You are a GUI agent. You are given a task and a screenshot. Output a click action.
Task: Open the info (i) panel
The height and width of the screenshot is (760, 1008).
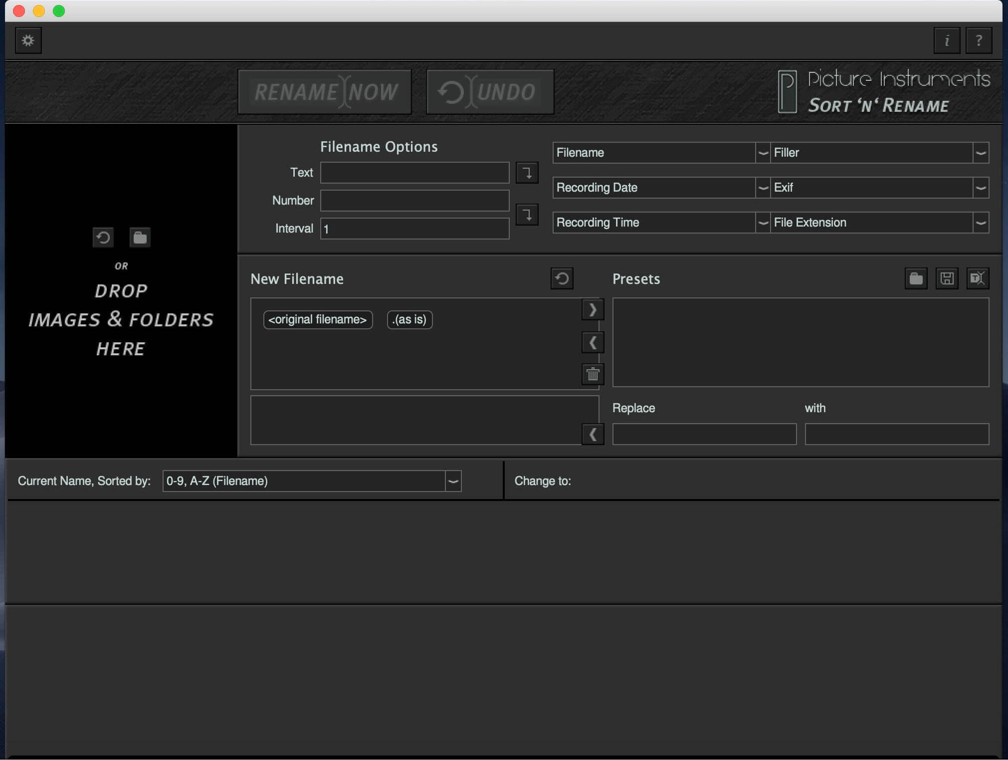947,40
